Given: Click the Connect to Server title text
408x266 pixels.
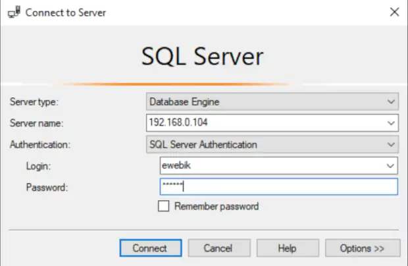Looking at the screenshot, I should coord(66,13).
